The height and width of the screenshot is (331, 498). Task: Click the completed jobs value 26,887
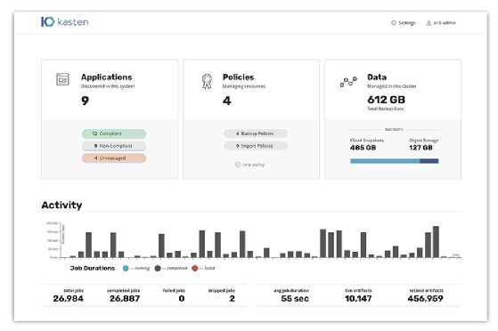pyautogui.click(x=125, y=299)
